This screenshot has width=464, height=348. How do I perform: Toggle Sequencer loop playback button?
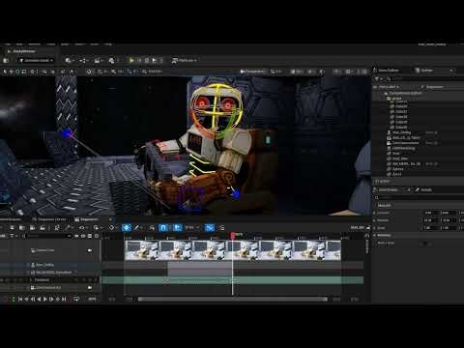click(76, 299)
